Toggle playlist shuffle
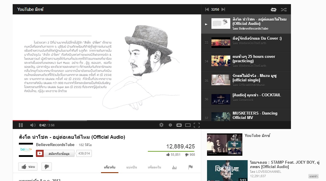The width and height of the screenshot is (326, 181). [284, 9]
